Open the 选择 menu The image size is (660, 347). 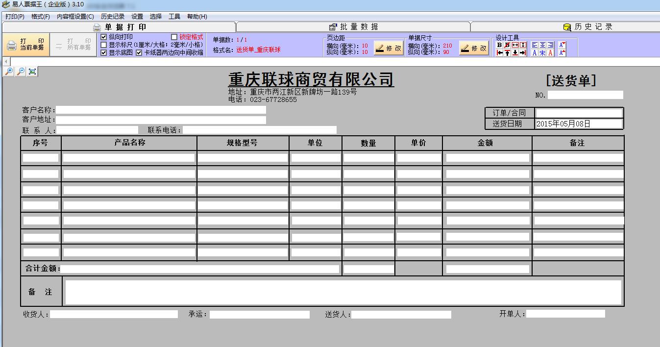point(156,16)
